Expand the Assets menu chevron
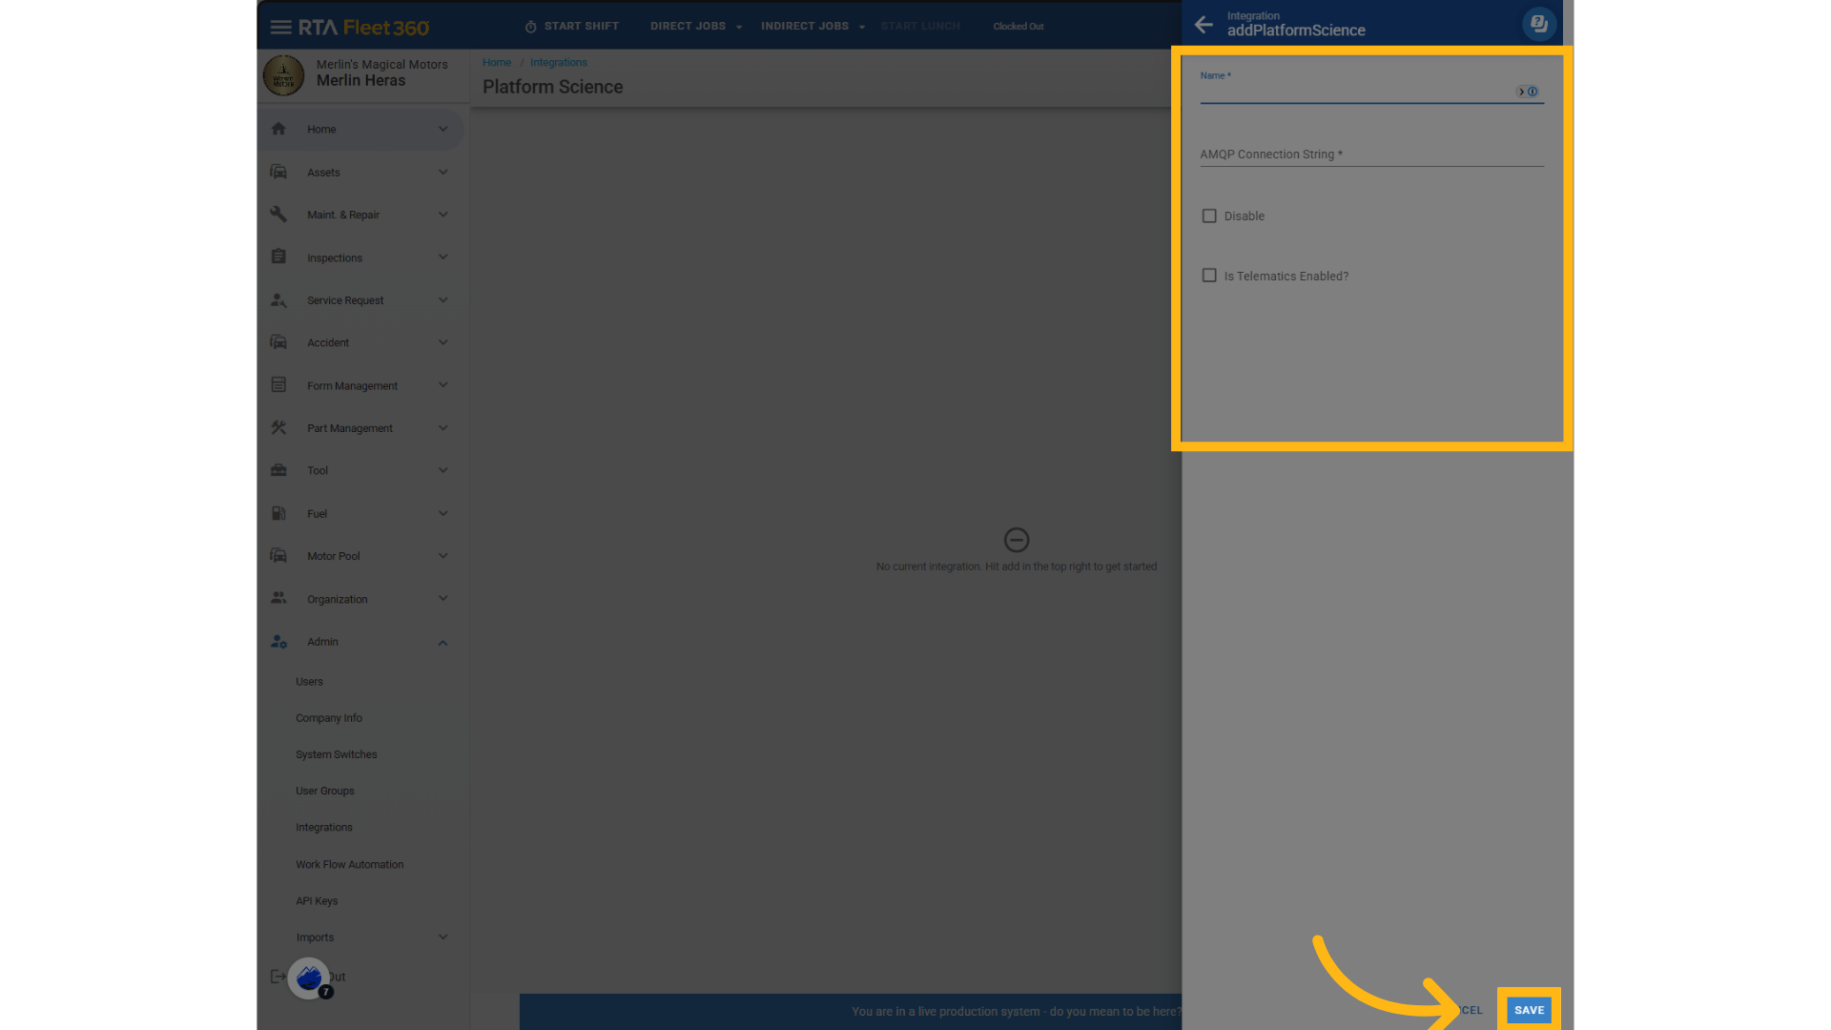Image resolution: width=1831 pixels, height=1030 pixels. click(x=442, y=173)
